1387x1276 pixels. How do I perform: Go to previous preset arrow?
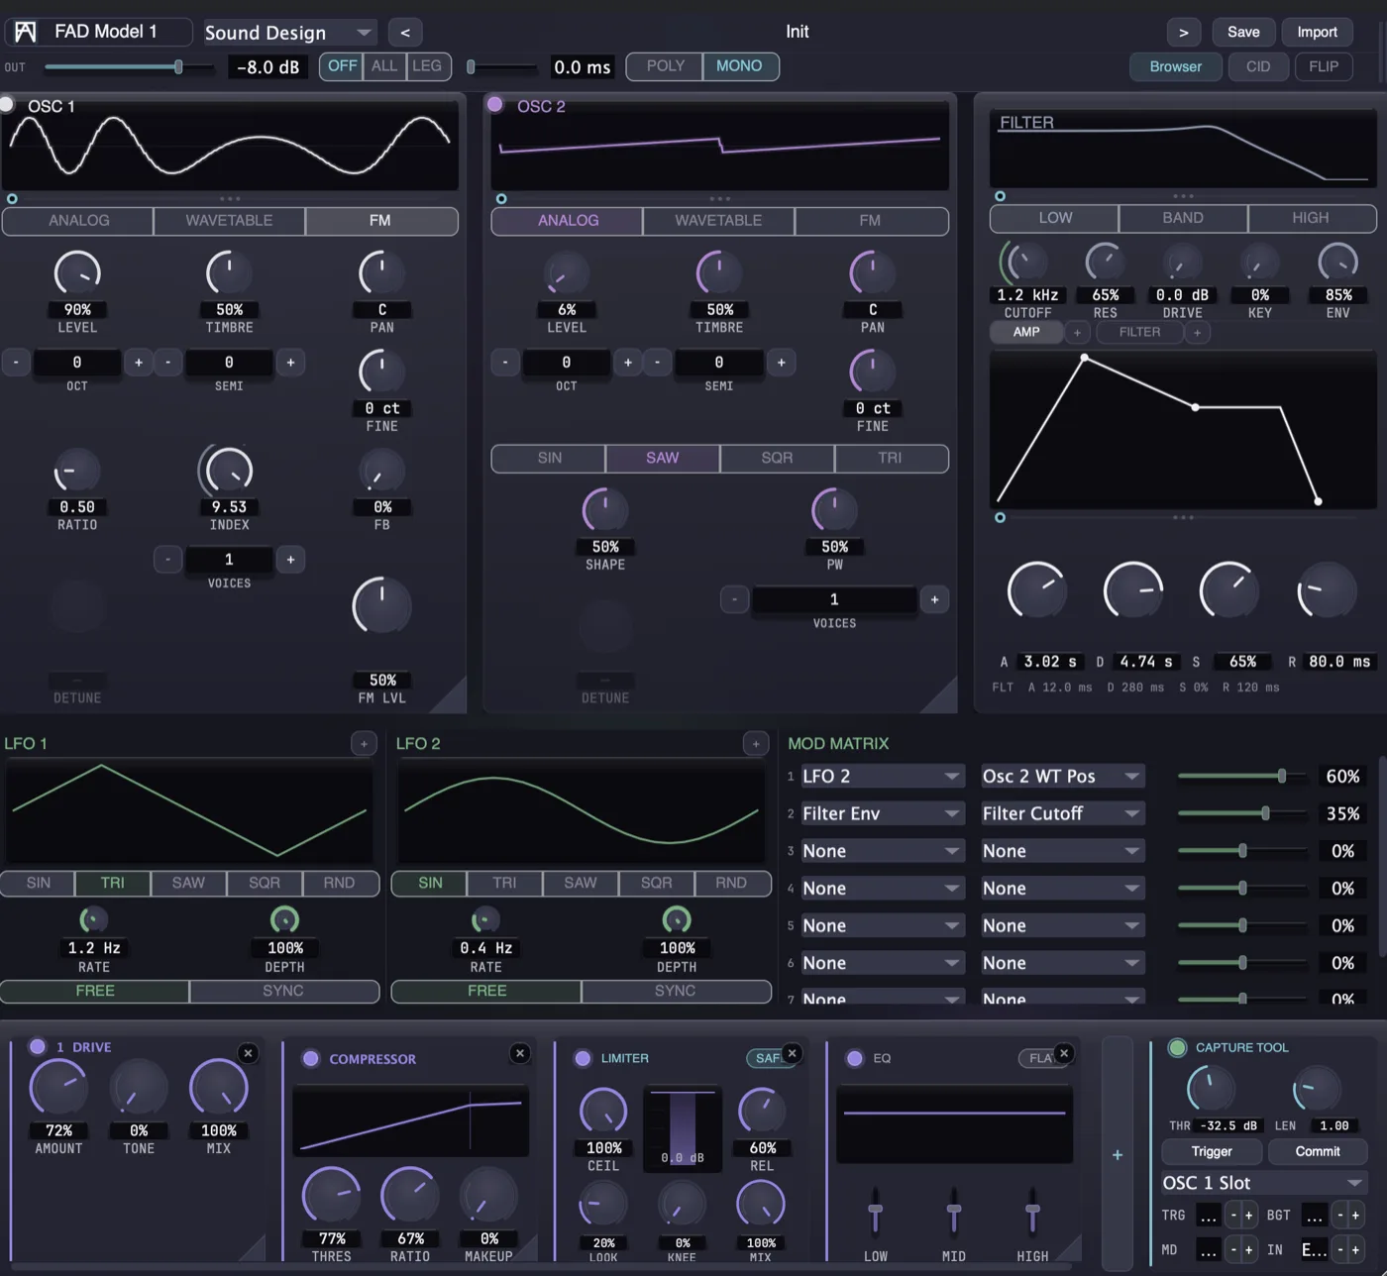pyautogui.click(x=405, y=33)
